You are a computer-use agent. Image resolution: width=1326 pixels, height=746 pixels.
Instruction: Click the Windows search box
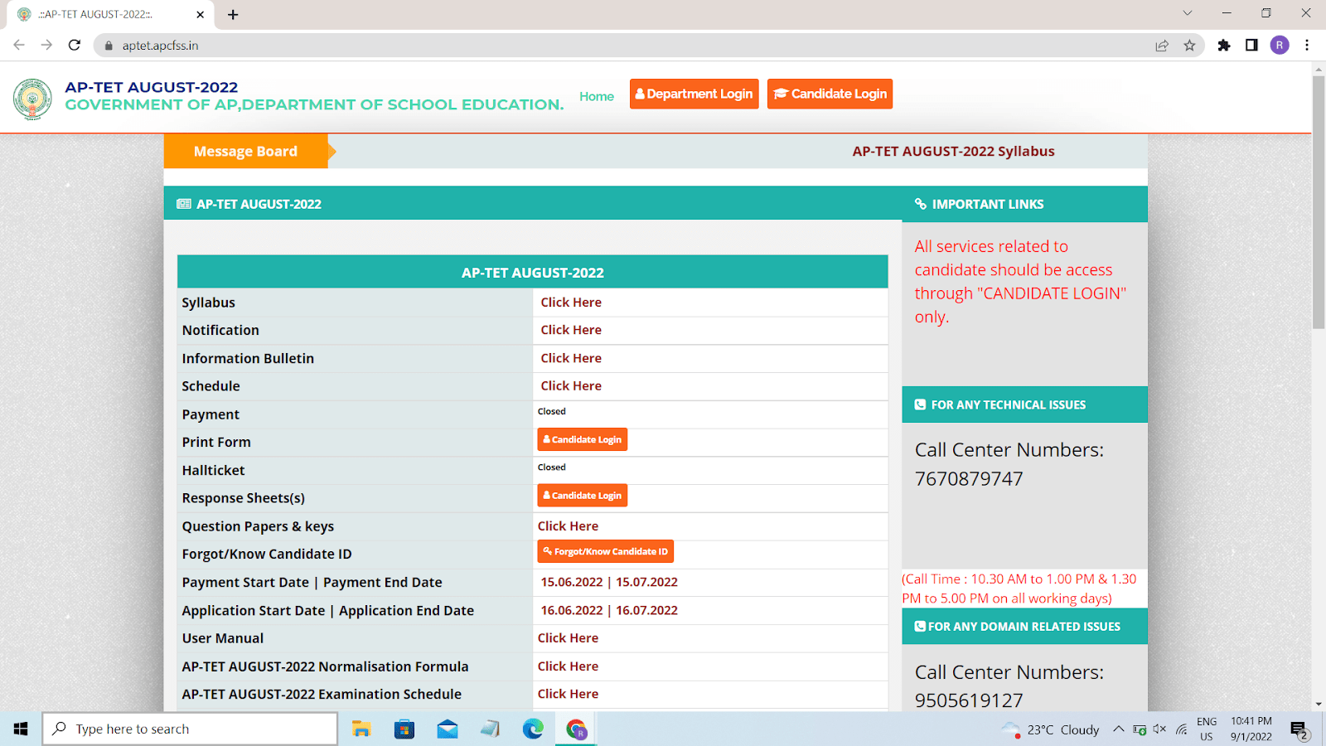pos(190,729)
